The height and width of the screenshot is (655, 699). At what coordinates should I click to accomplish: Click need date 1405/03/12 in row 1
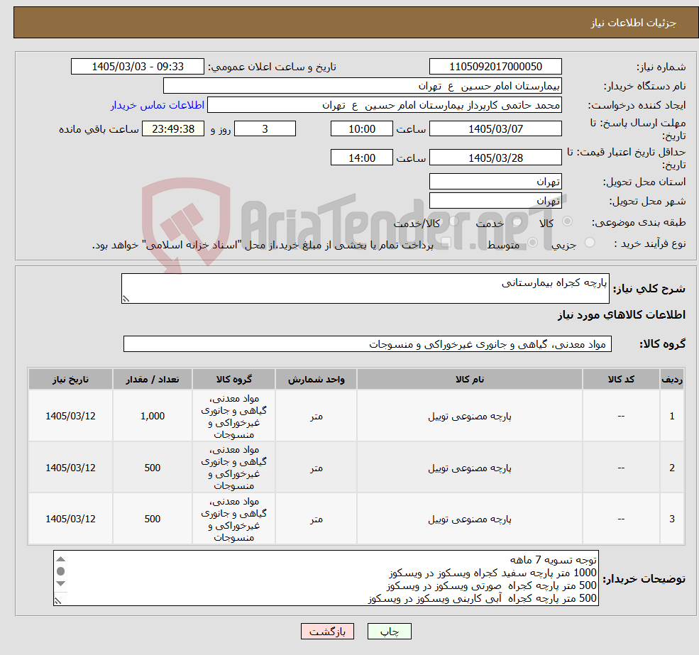click(70, 416)
